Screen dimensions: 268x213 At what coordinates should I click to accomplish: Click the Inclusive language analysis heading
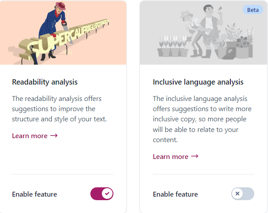(x=198, y=82)
